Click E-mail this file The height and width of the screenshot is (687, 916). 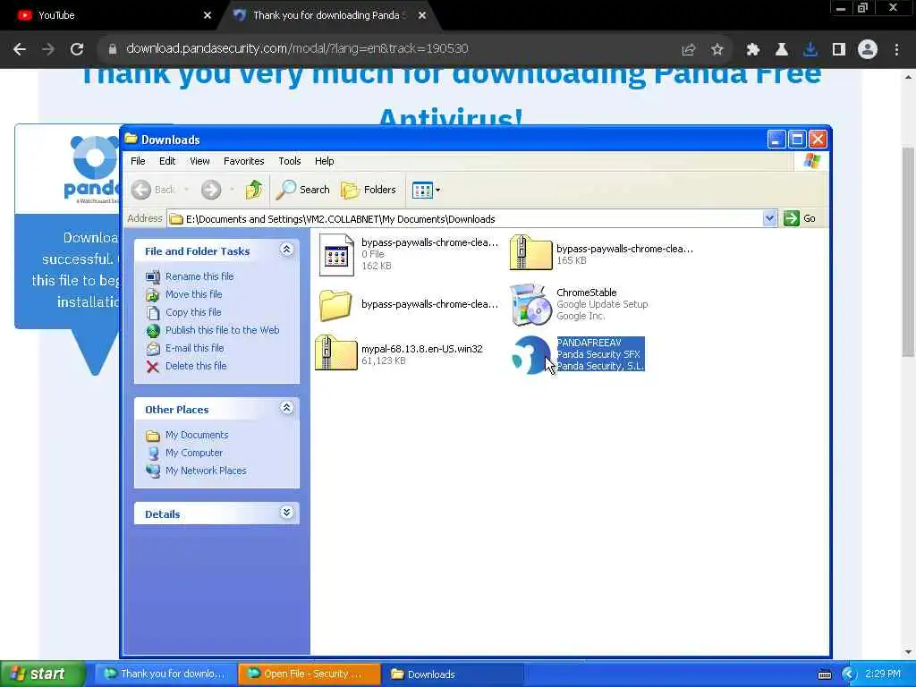[x=194, y=348]
